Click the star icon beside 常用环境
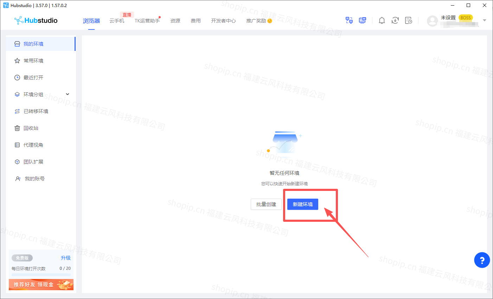This screenshot has height=299, width=493. [17, 61]
